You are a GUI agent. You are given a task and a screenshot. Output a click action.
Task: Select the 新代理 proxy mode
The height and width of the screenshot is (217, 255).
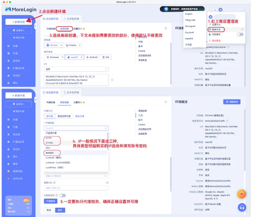coord(49,116)
